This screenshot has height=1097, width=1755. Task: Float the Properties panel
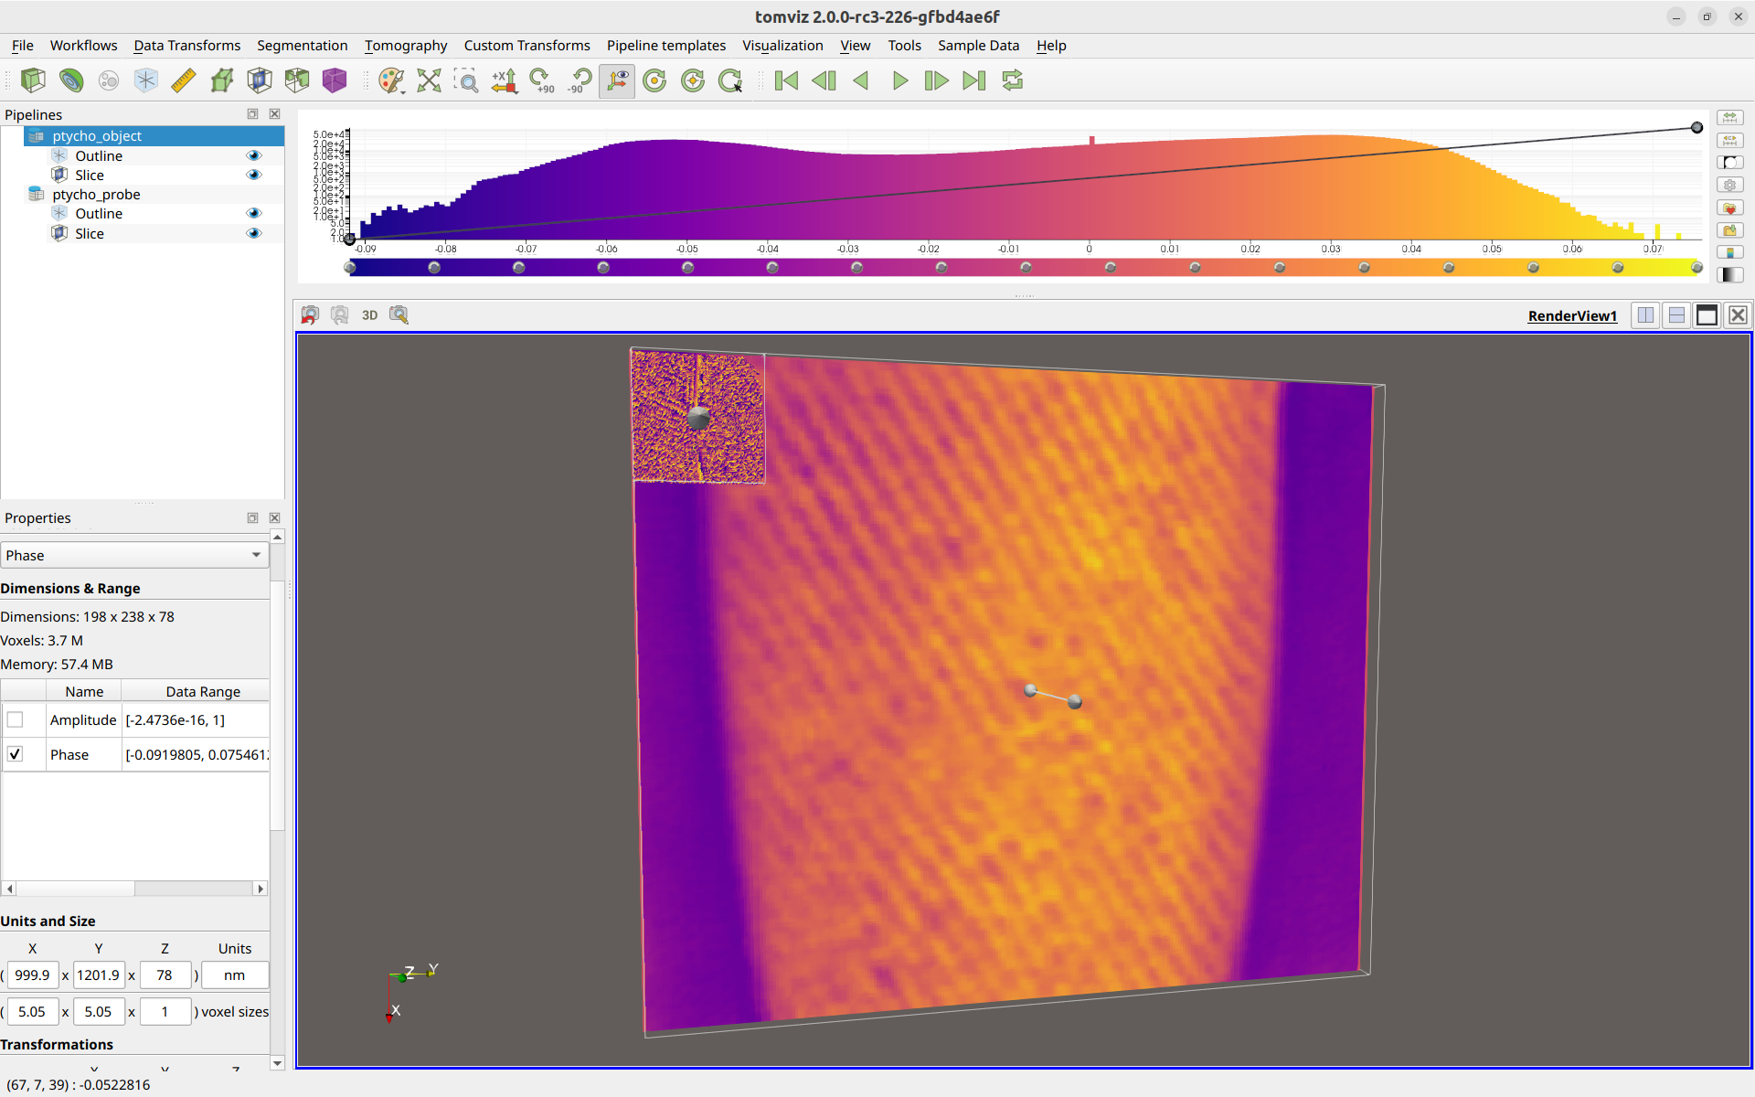click(x=252, y=517)
